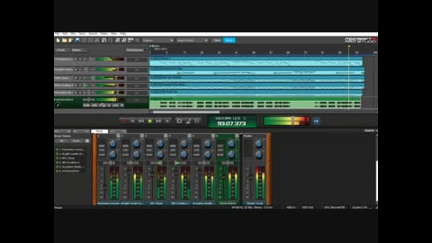
Task: Open the options box atop mixer channel 2
Action: click(142, 136)
